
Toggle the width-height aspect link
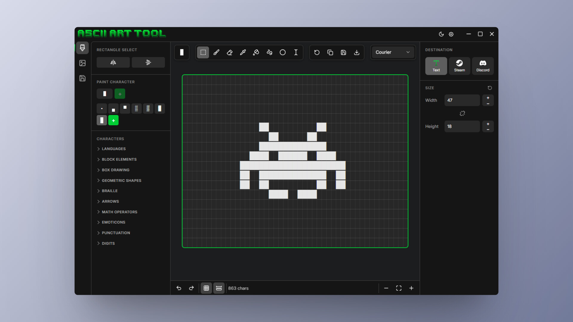(462, 113)
